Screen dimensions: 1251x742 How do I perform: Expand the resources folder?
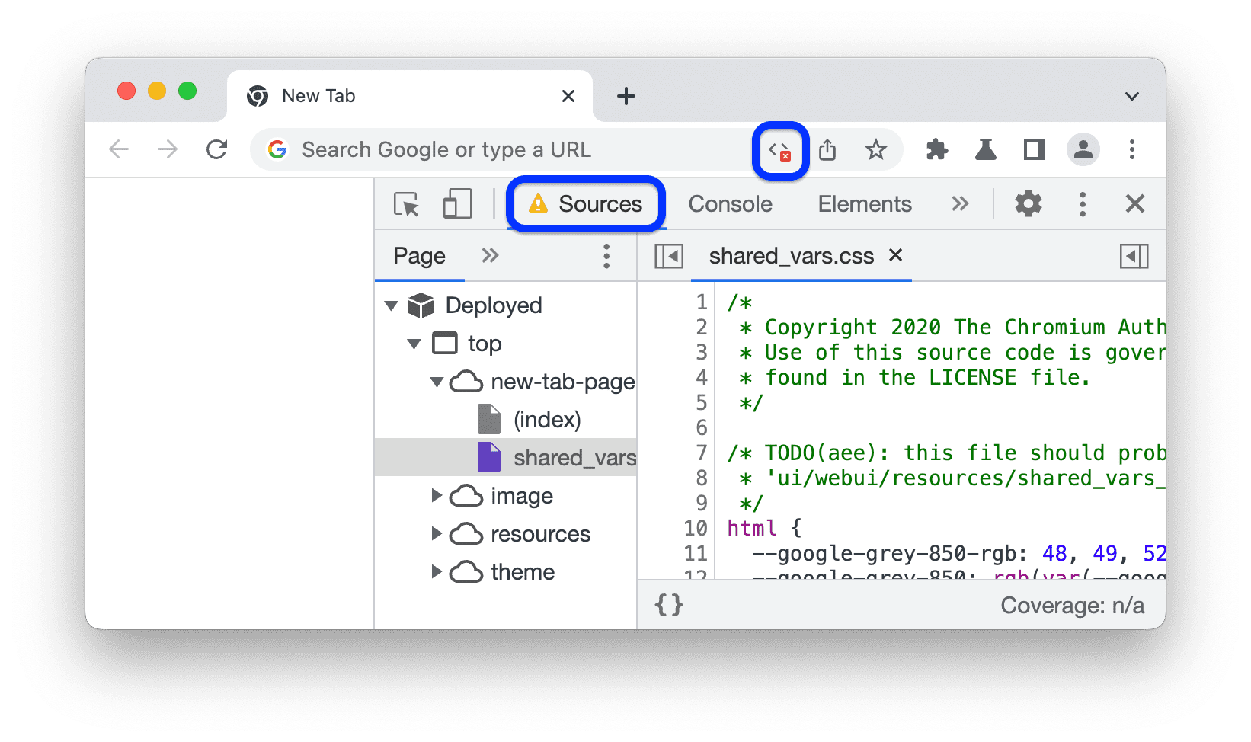click(437, 534)
